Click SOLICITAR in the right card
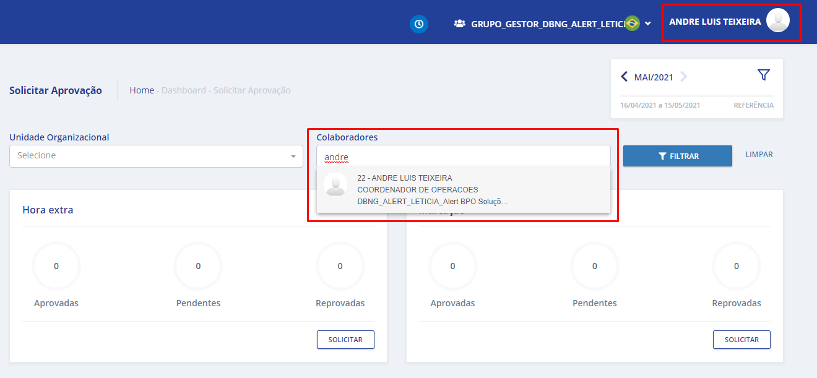This screenshot has height=378, width=817. (x=741, y=340)
